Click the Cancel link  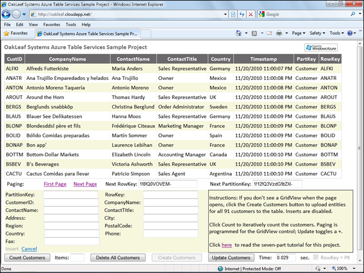[x=29, y=249]
